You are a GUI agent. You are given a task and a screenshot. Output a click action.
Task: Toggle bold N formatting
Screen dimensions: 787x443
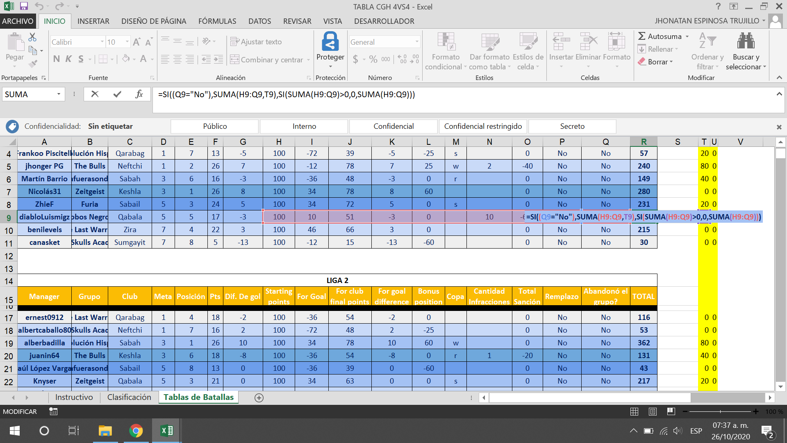click(57, 59)
